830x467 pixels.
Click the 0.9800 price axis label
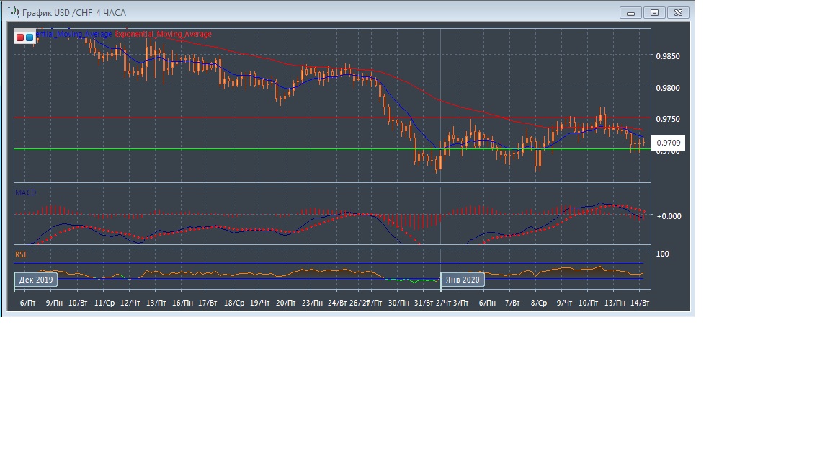click(x=667, y=87)
